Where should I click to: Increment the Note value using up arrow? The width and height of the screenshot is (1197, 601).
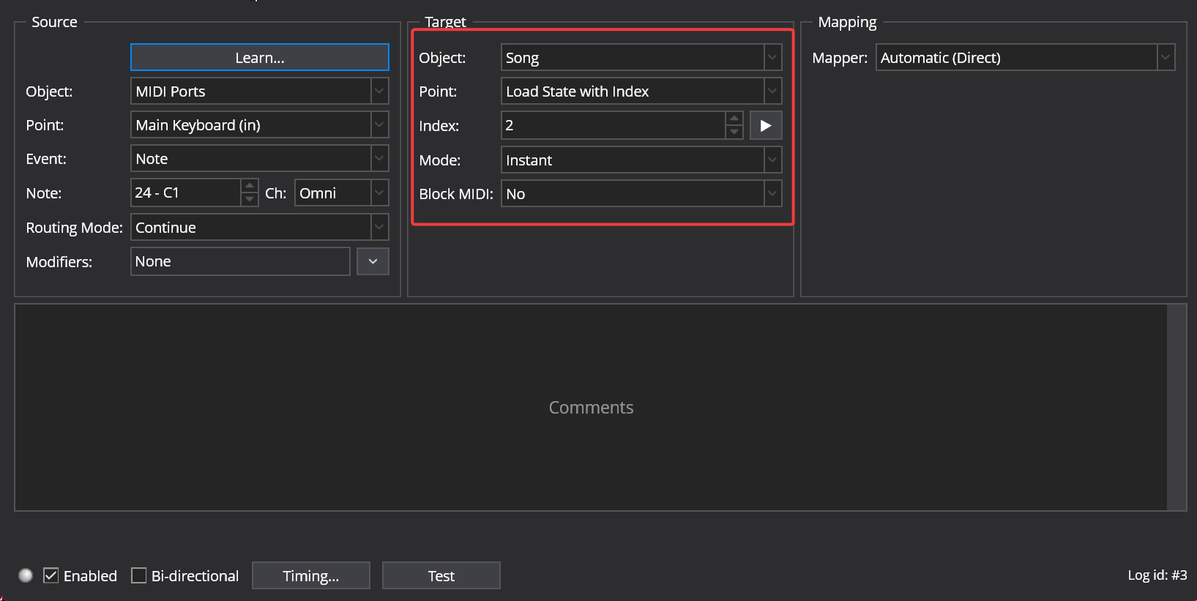pyautogui.click(x=250, y=186)
